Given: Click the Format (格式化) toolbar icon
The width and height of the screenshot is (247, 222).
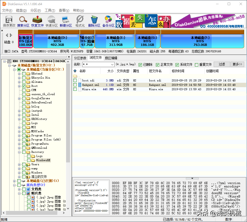Looking at the screenshot, I should click(x=80, y=20).
